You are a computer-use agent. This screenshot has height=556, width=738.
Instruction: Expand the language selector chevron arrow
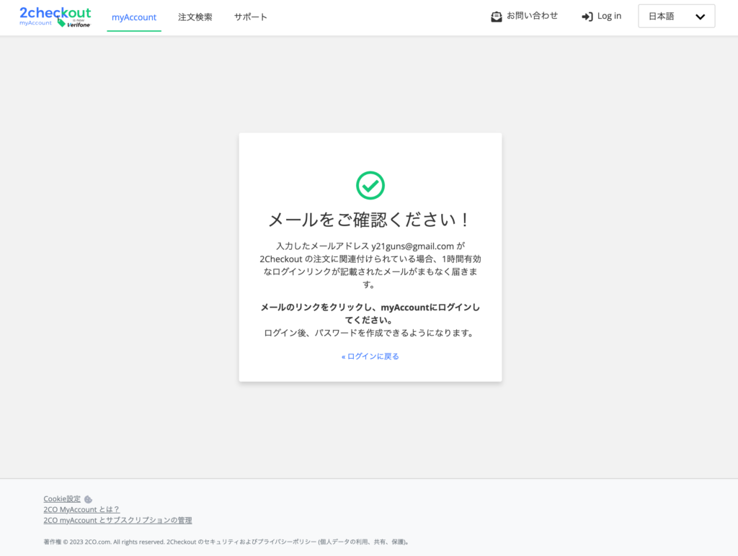[x=700, y=17]
